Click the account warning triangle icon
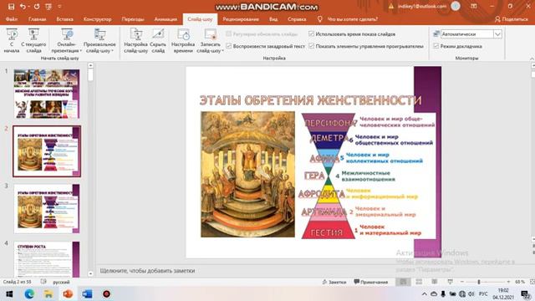535x301 pixels. point(391,6)
